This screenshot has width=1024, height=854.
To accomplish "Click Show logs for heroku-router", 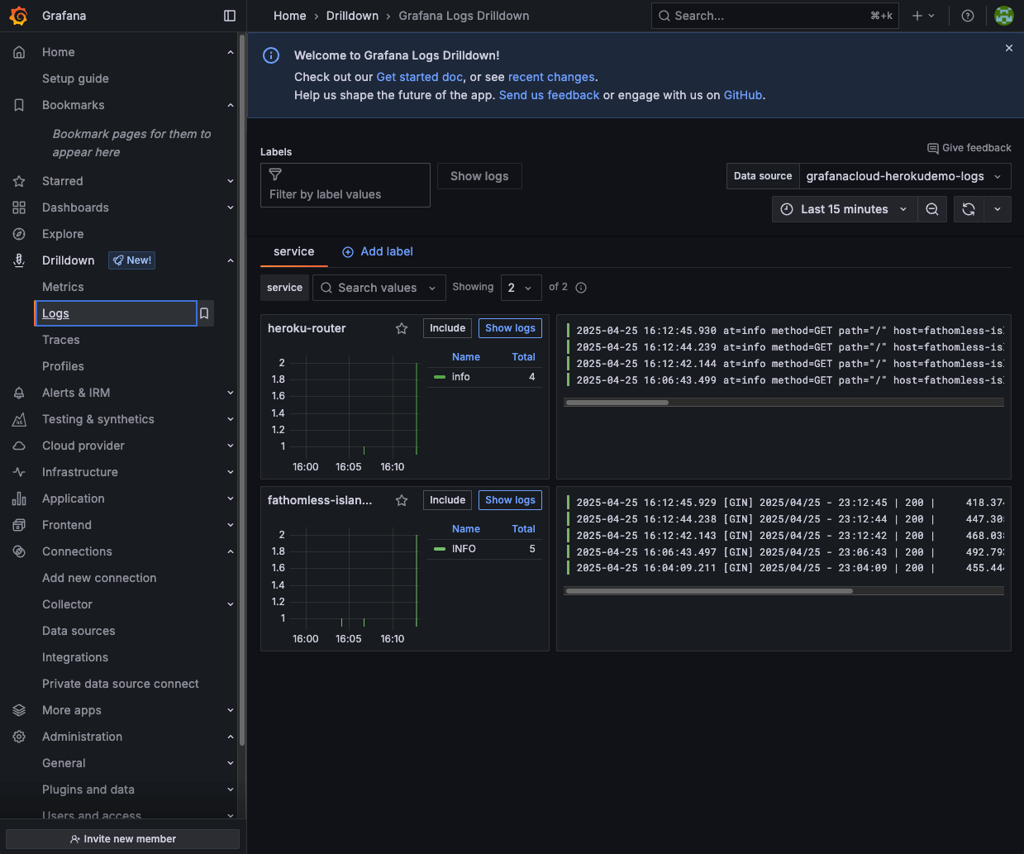I will point(510,328).
